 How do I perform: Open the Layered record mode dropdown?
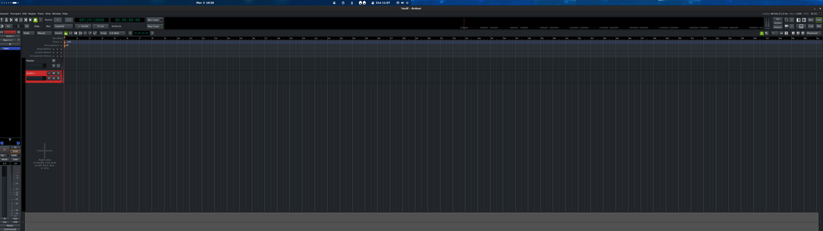click(x=63, y=26)
